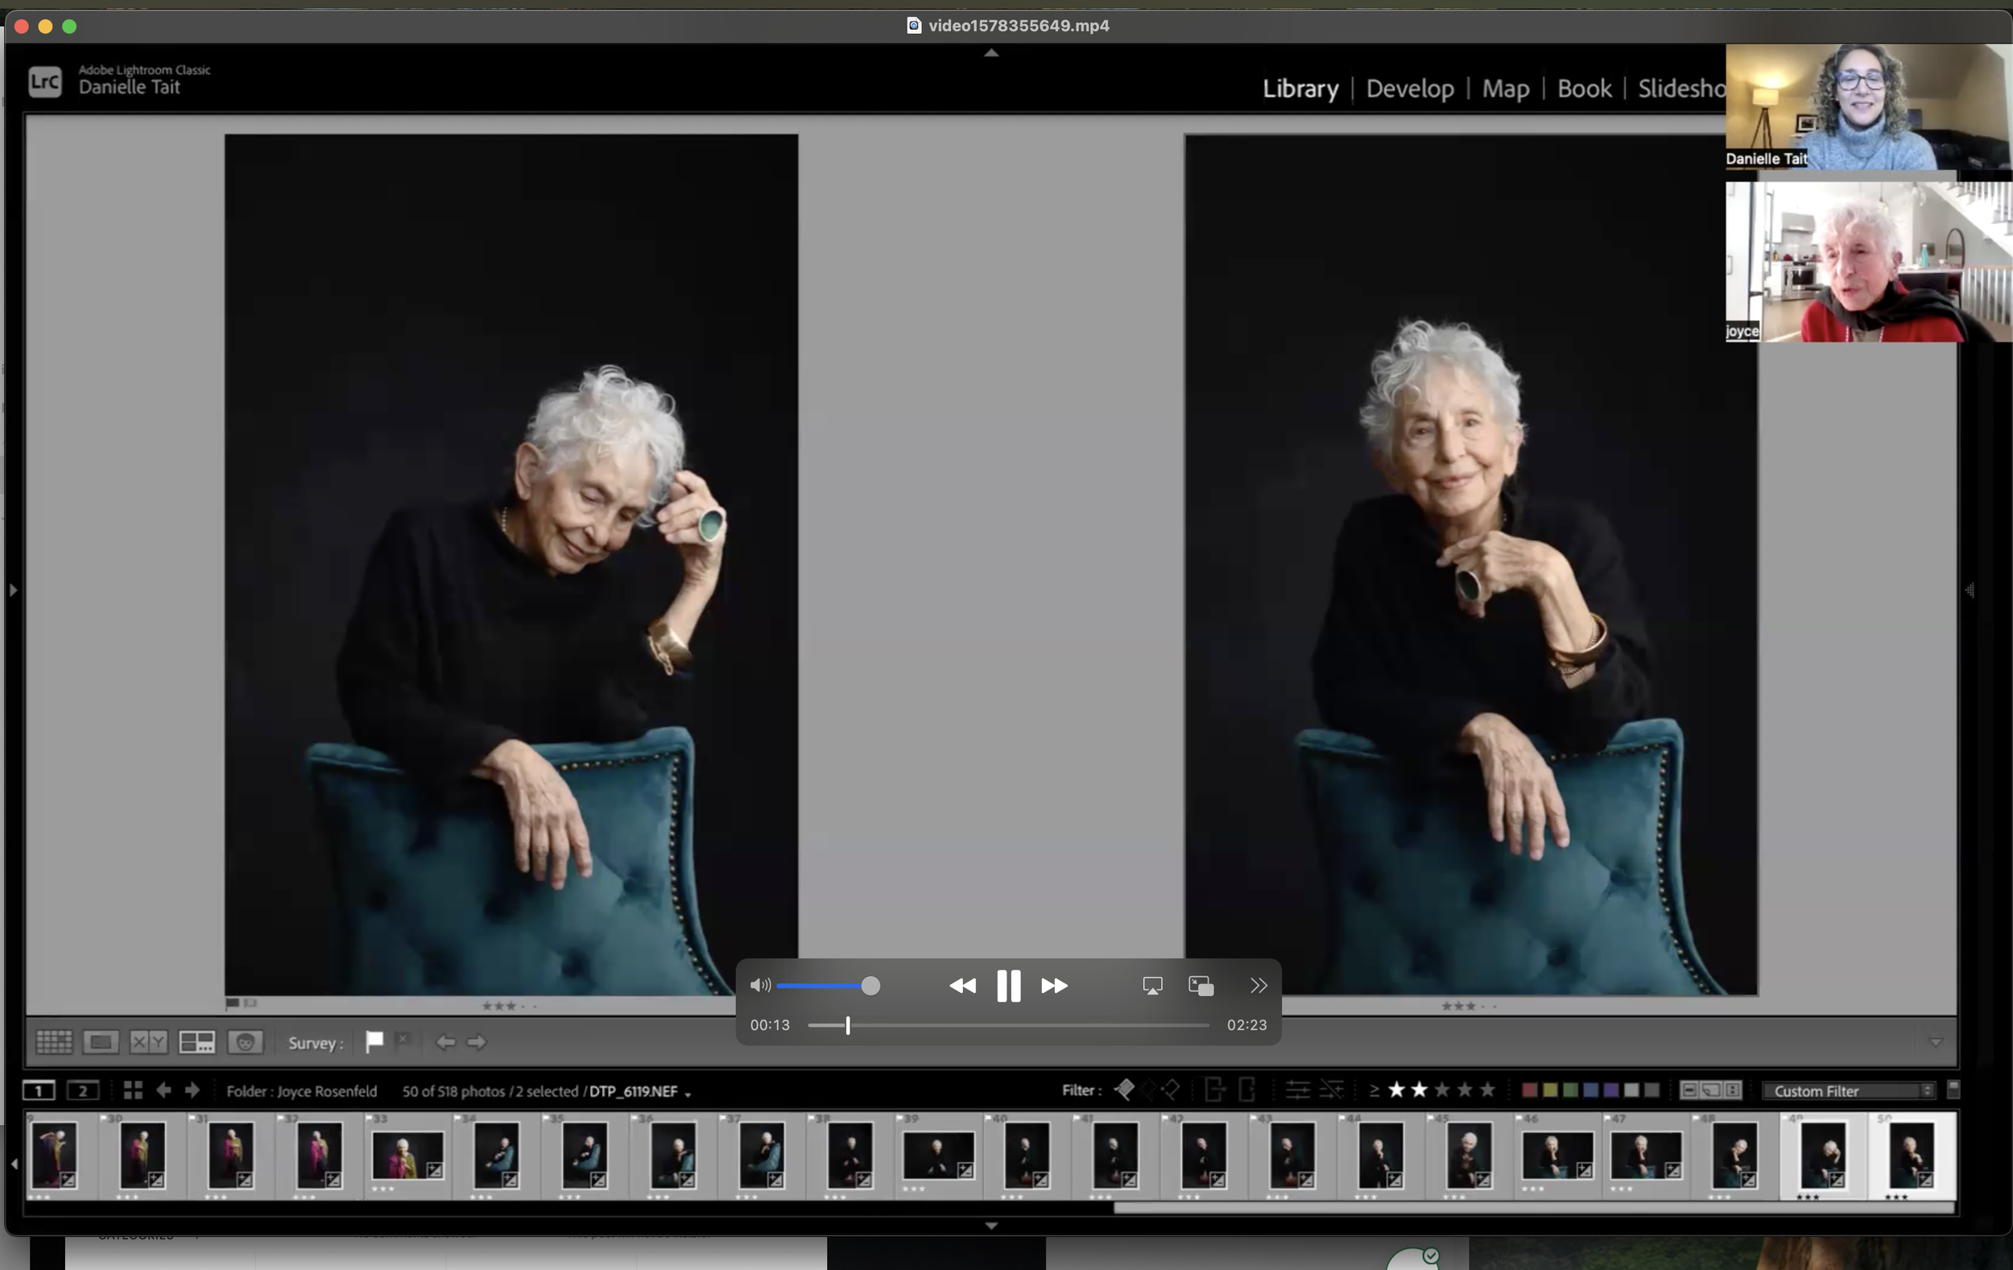2013x1270 pixels.
Task: Collapse the top module picker panel
Action: [991, 52]
